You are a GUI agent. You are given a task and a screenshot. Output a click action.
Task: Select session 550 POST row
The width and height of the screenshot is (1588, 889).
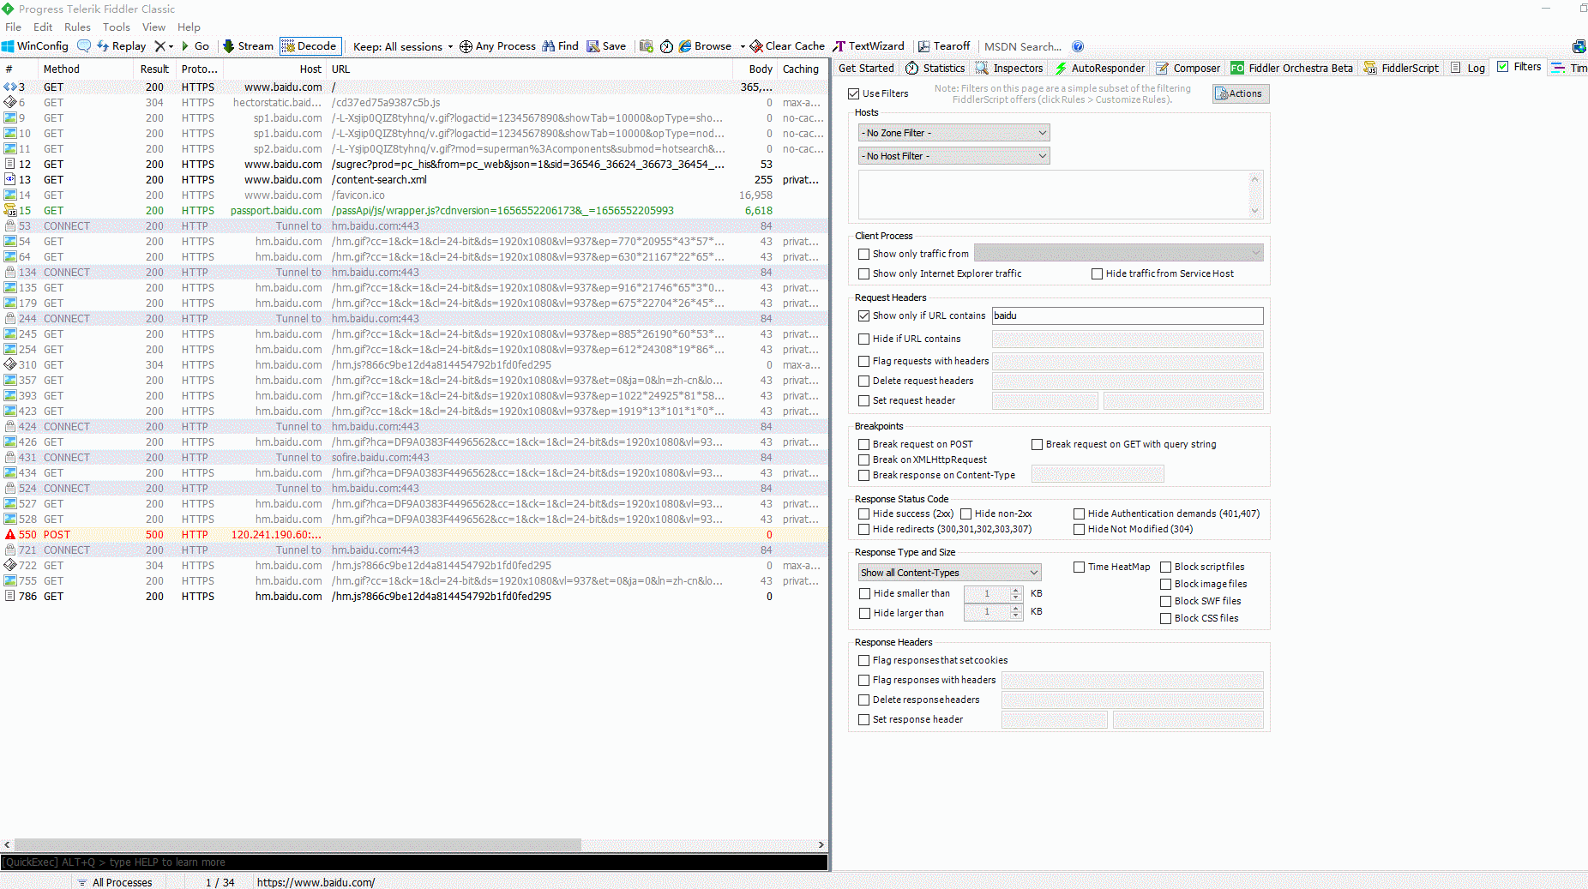tap(414, 535)
